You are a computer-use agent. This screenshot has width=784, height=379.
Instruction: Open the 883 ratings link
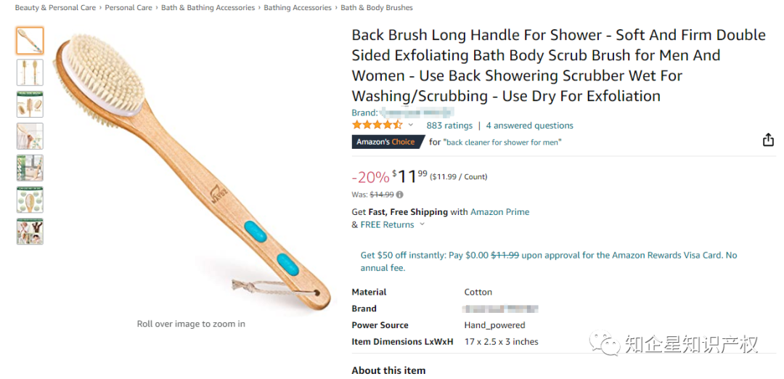click(x=449, y=126)
